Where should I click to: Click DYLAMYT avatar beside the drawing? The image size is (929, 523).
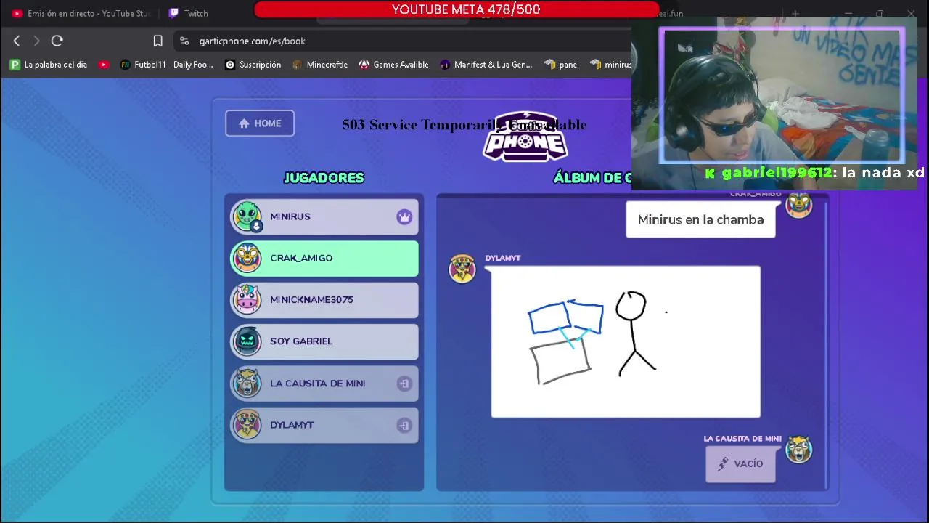pyautogui.click(x=462, y=269)
